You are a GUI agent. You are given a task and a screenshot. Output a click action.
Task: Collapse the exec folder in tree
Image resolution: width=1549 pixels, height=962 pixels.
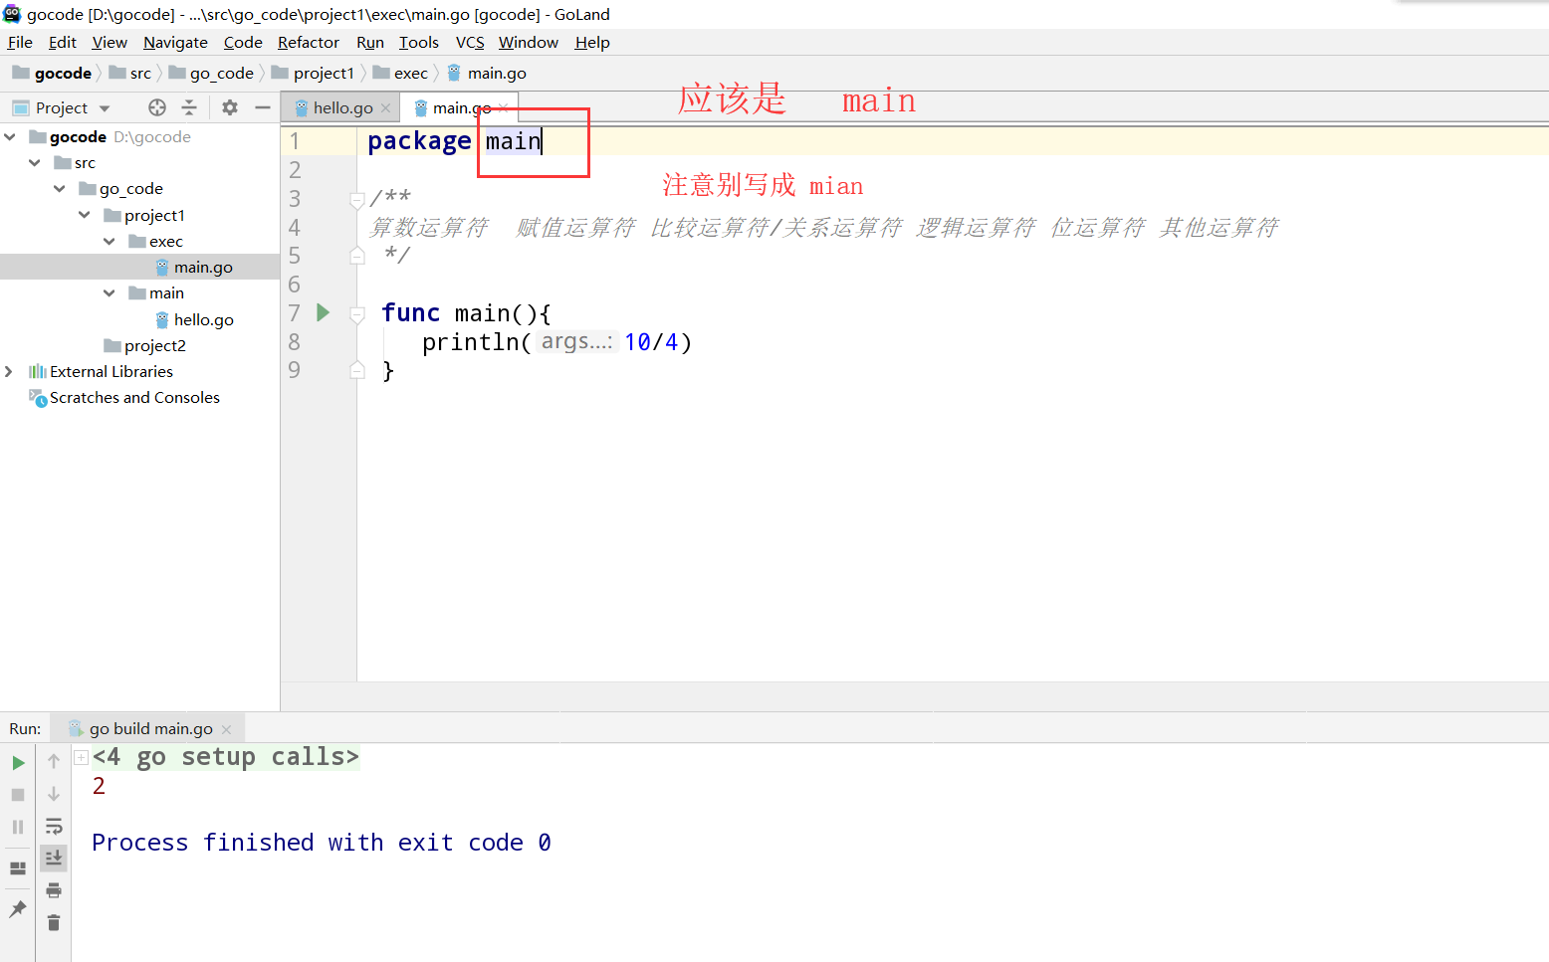point(110,241)
